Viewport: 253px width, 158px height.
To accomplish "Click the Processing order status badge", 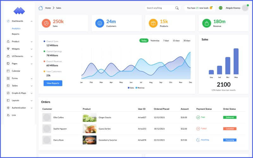I will point(230,140).
